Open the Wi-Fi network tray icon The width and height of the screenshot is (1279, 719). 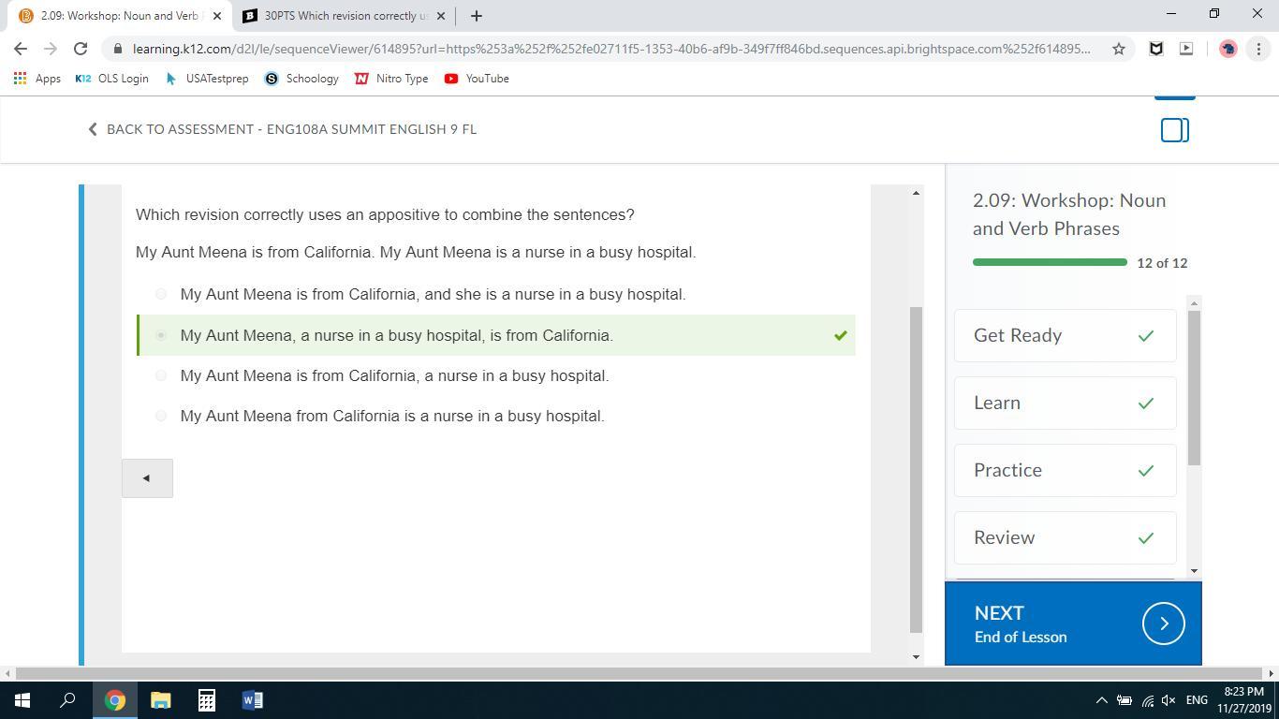point(1148,700)
